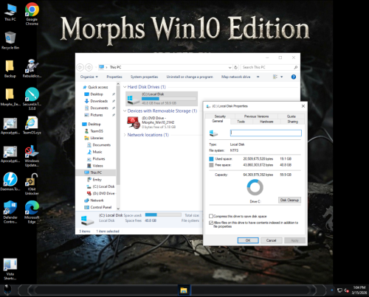Select Libraries in navigation pane
This screenshot has height=297, width=369.
[97, 138]
